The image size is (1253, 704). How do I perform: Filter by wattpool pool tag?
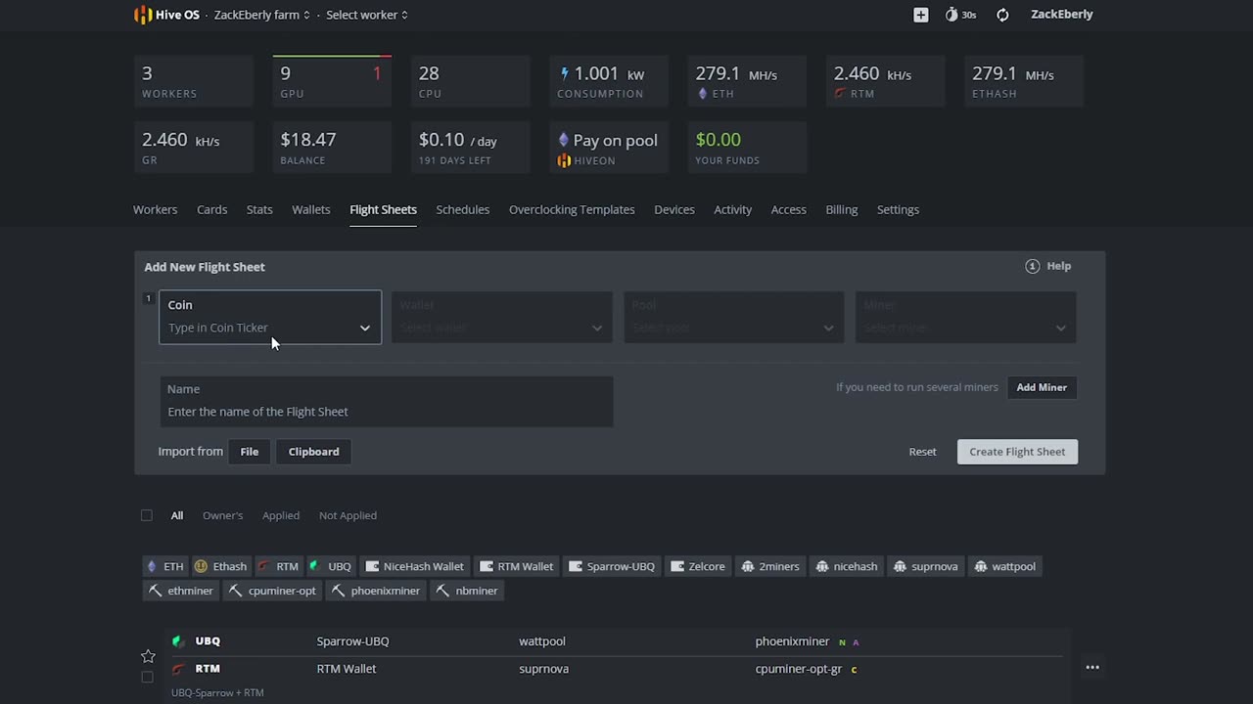point(1005,566)
